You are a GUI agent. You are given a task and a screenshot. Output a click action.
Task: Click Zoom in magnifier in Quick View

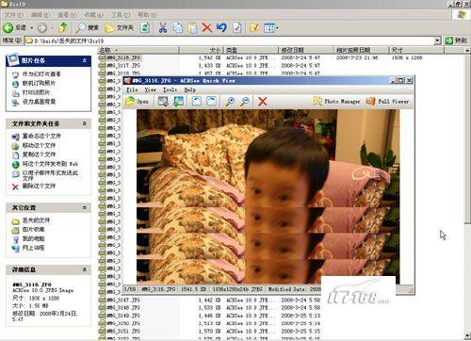[x=230, y=102]
